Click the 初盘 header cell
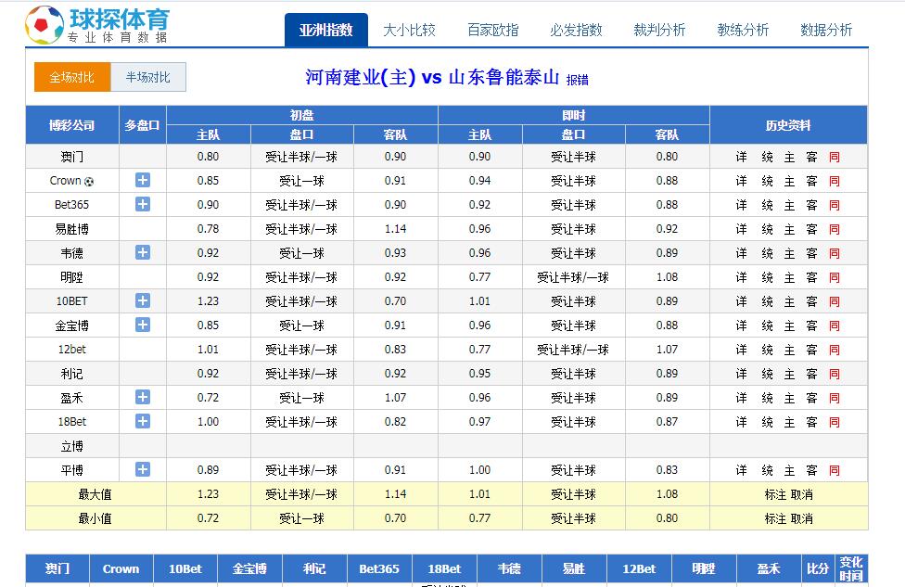 tap(302, 115)
